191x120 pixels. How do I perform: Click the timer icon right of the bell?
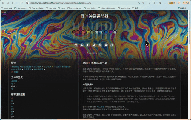click(112, 45)
